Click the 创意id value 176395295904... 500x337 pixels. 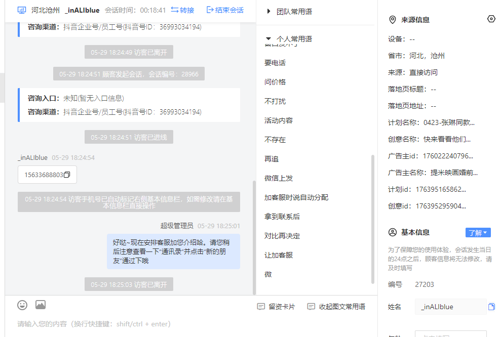tap(441, 206)
